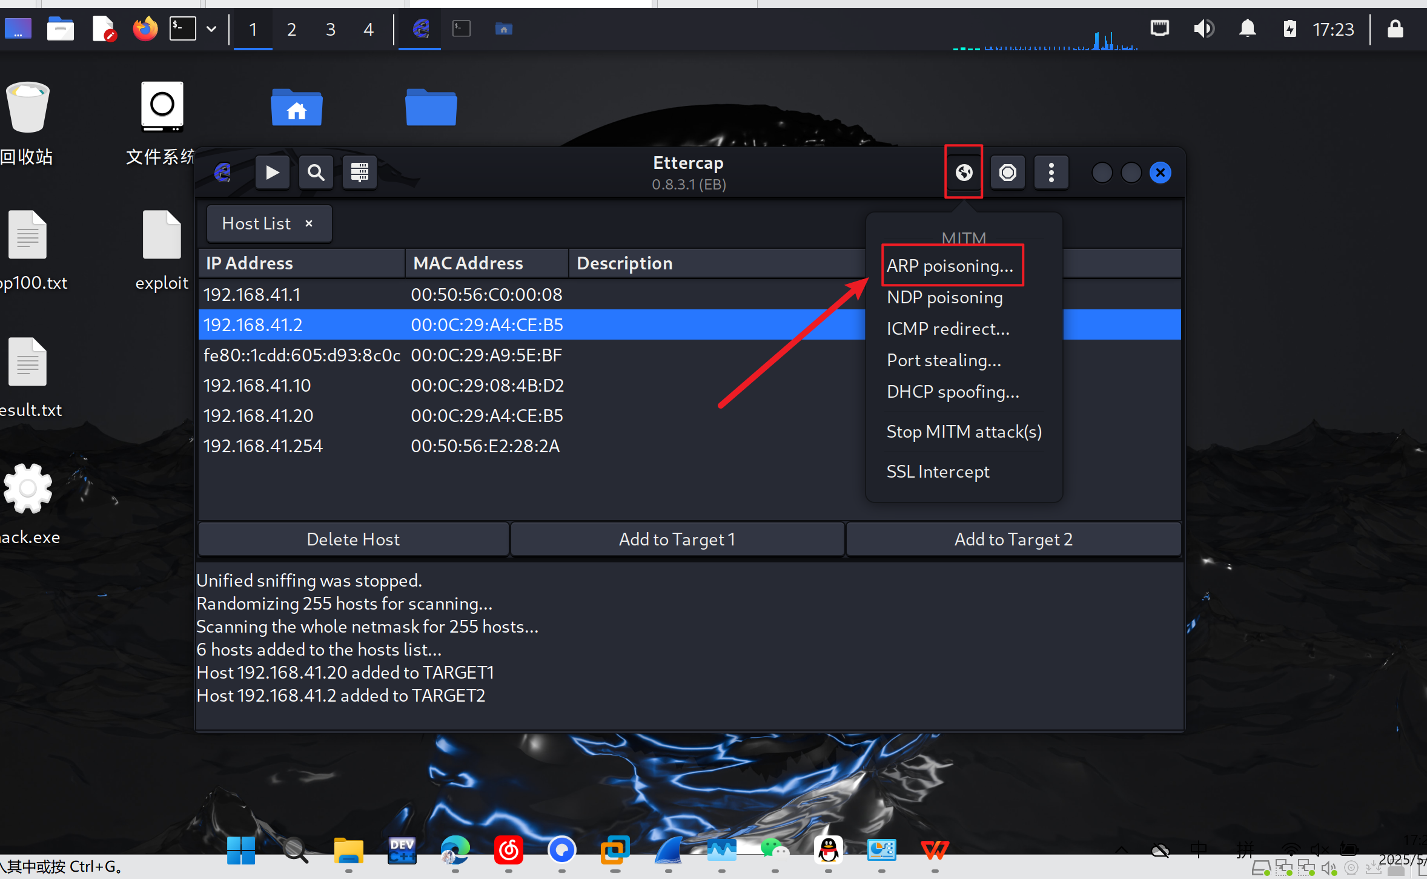Open the hosts list icon in toolbar
This screenshot has height=879, width=1427.
360,173
